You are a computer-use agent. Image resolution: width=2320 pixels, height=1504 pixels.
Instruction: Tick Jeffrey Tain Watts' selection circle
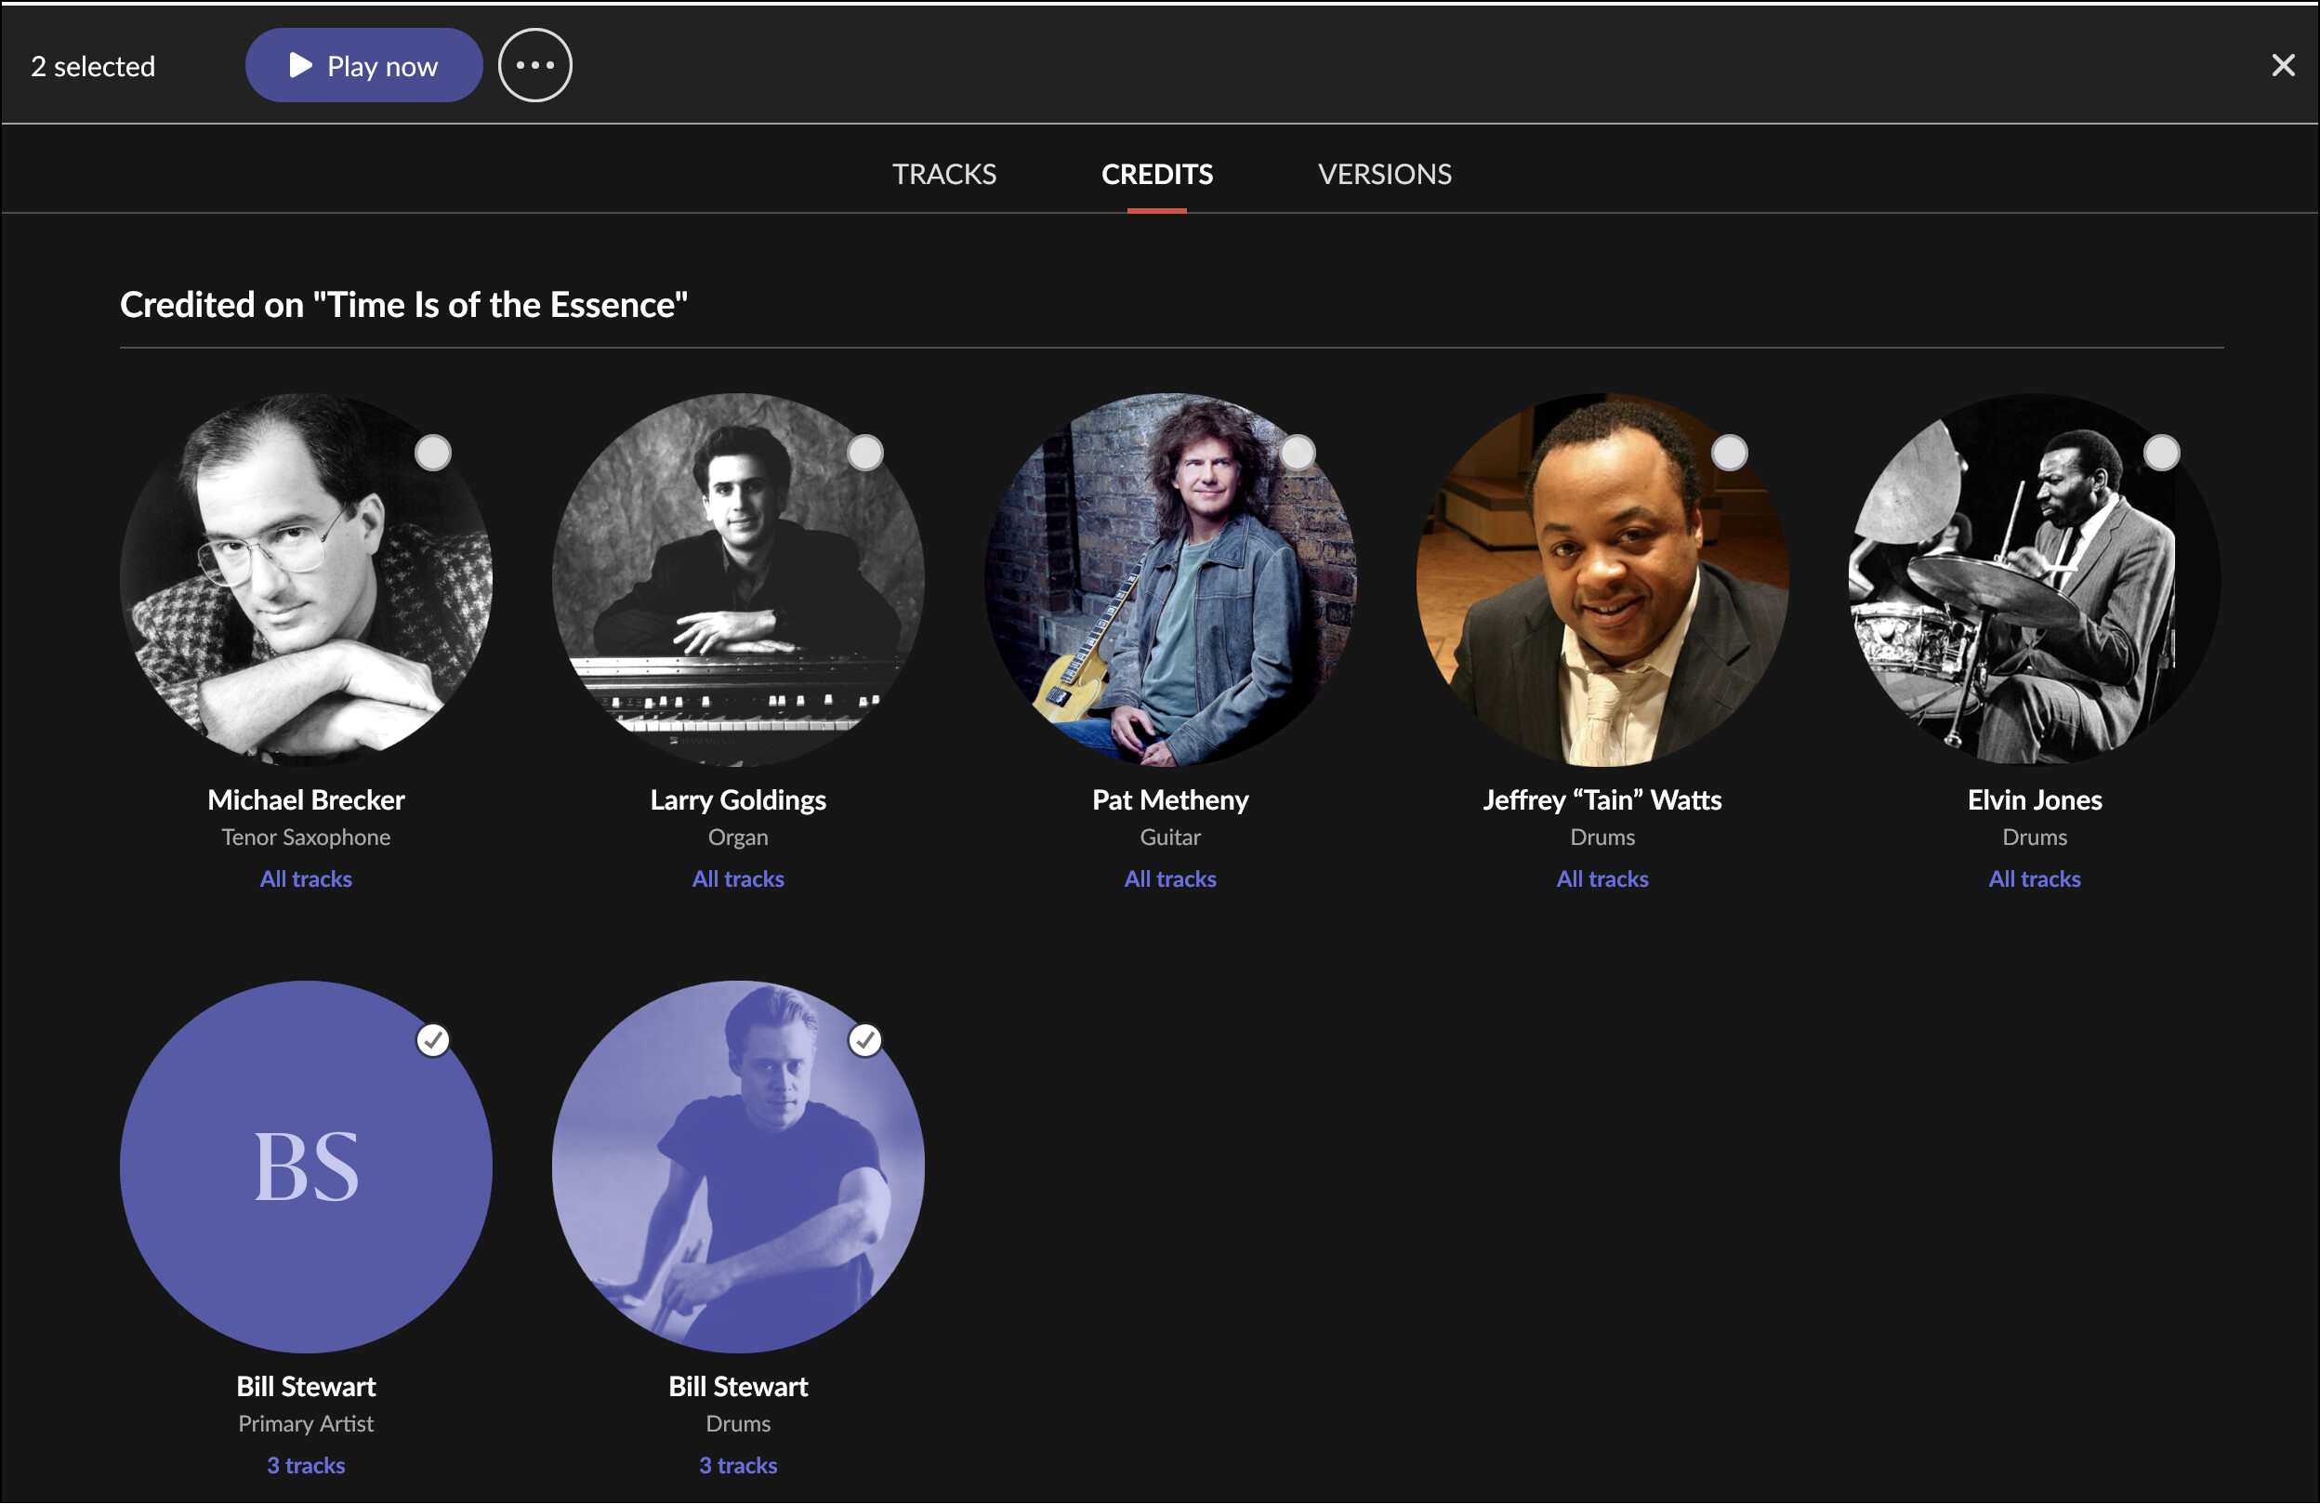click(1729, 454)
